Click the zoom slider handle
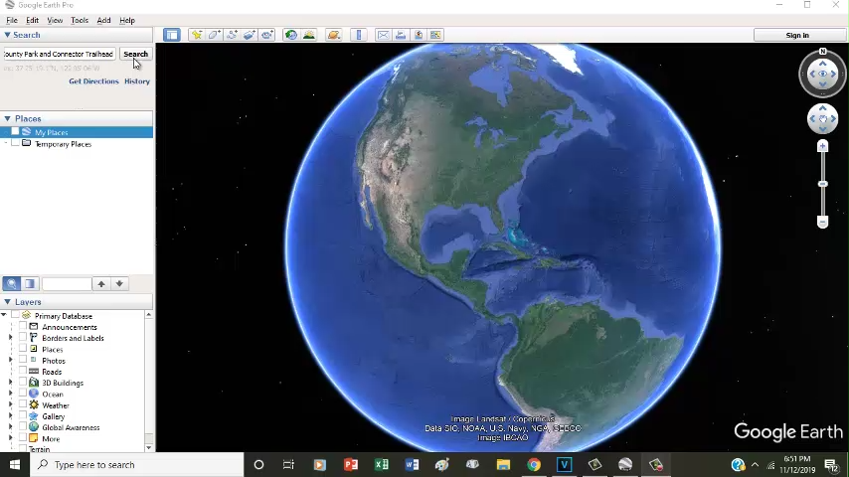 tap(822, 184)
